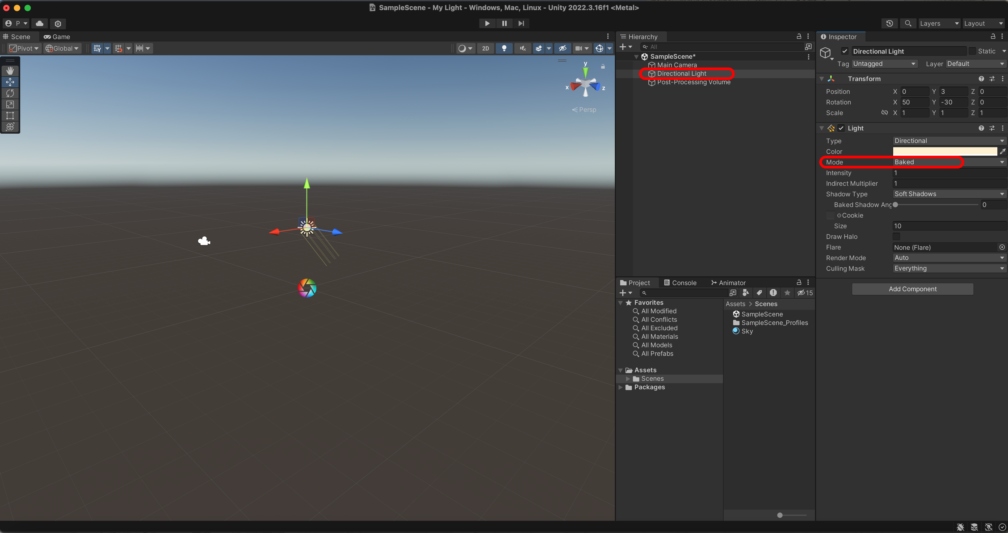Screen dimensions: 1008x533
Task: Click the Add Component button
Action: [x=912, y=289]
